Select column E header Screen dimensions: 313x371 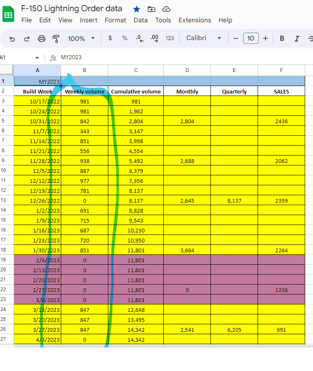click(x=234, y=70)
